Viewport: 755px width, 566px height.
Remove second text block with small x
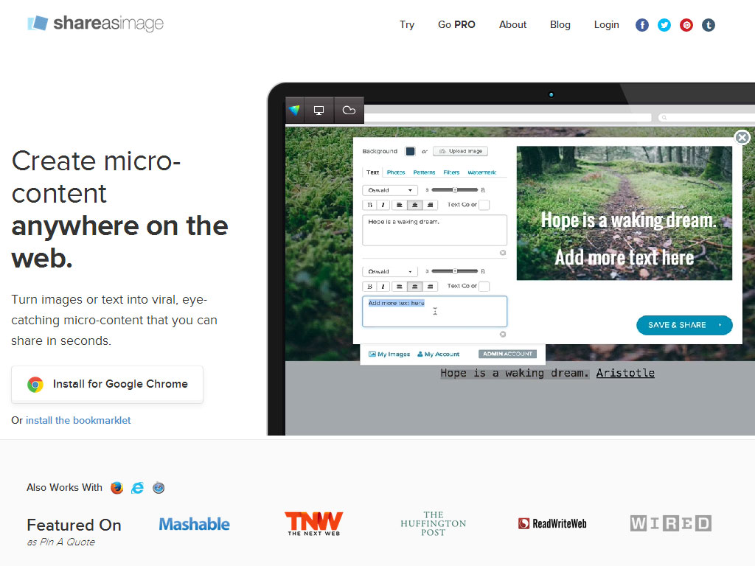[x=503, y=334]
